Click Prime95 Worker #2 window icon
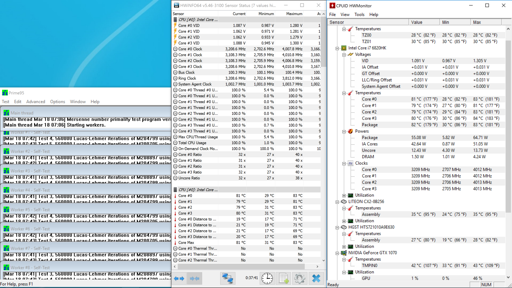This screenshot has height=288, width=512. pyautogui.click(x=6, y=151)
